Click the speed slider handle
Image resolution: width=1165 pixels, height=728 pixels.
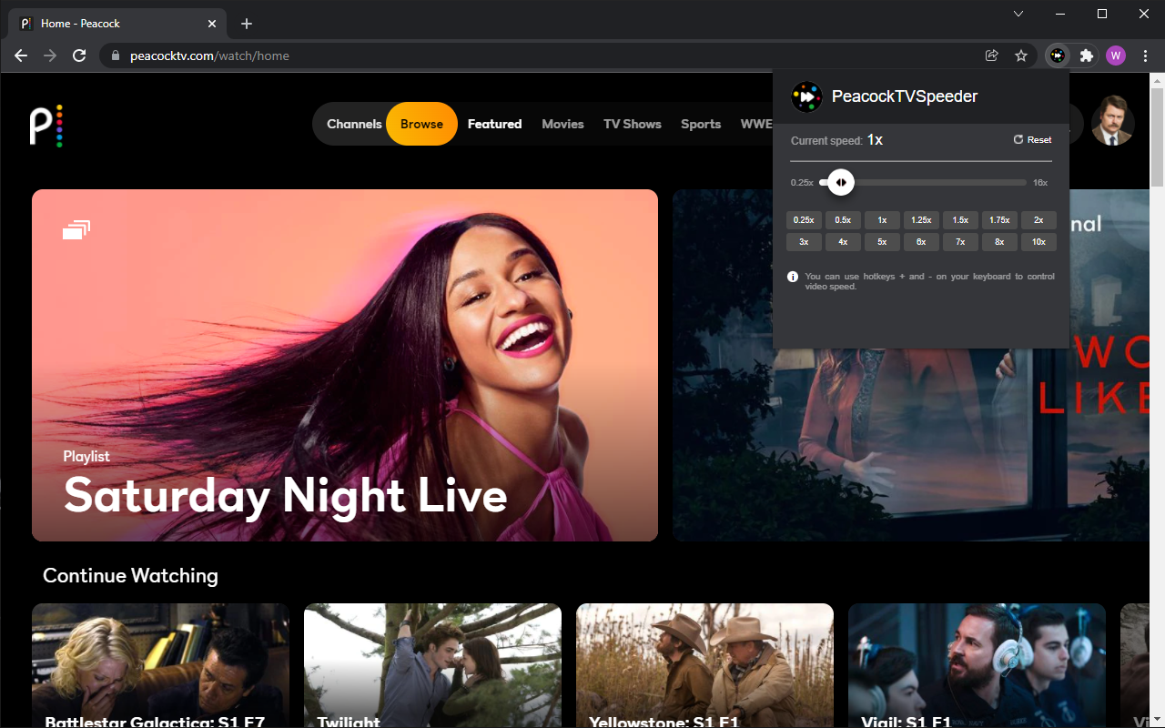coord(841,182)
